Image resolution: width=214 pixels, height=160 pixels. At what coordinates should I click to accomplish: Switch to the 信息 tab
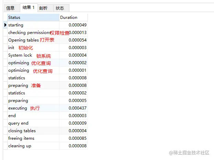coord(12,8)
